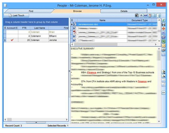Select the Brian Coleman row
Image resolution: width=169 pixels, height=133 pixels.
coord(36,32)
